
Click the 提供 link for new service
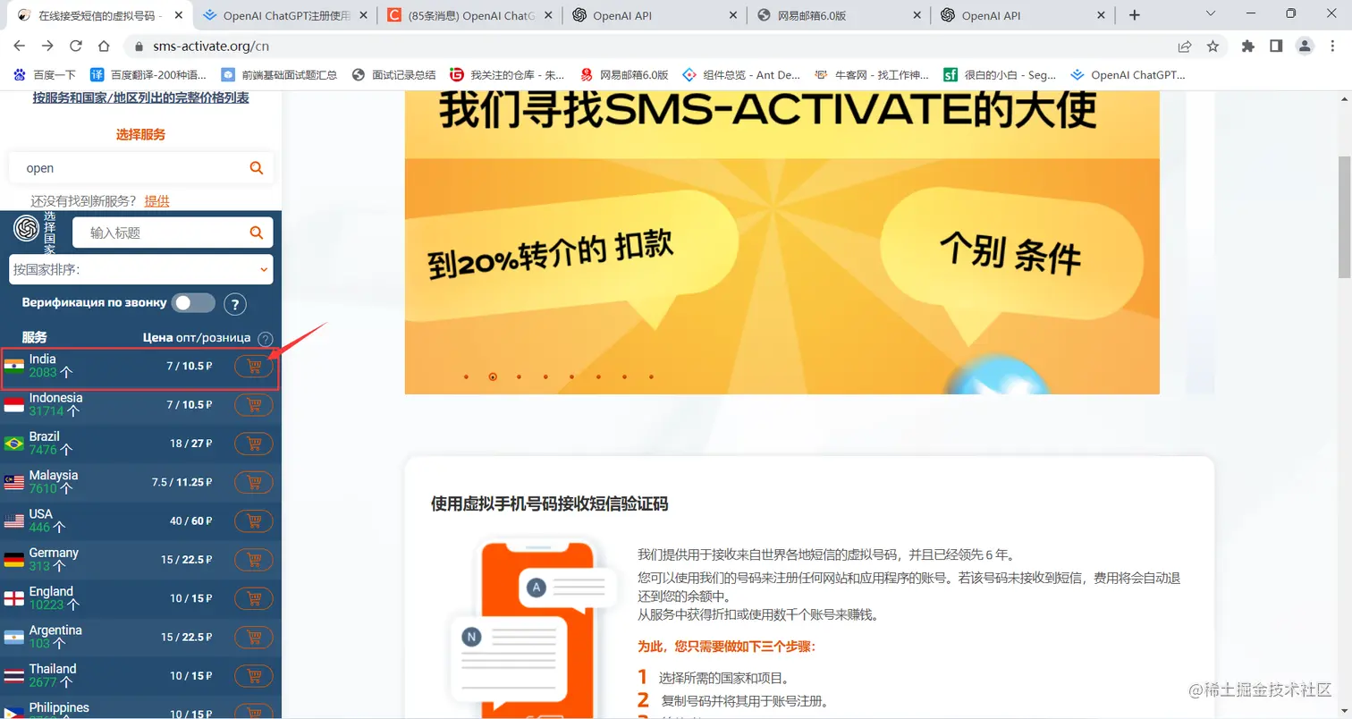pyautogui.click(x=157, y=201)
